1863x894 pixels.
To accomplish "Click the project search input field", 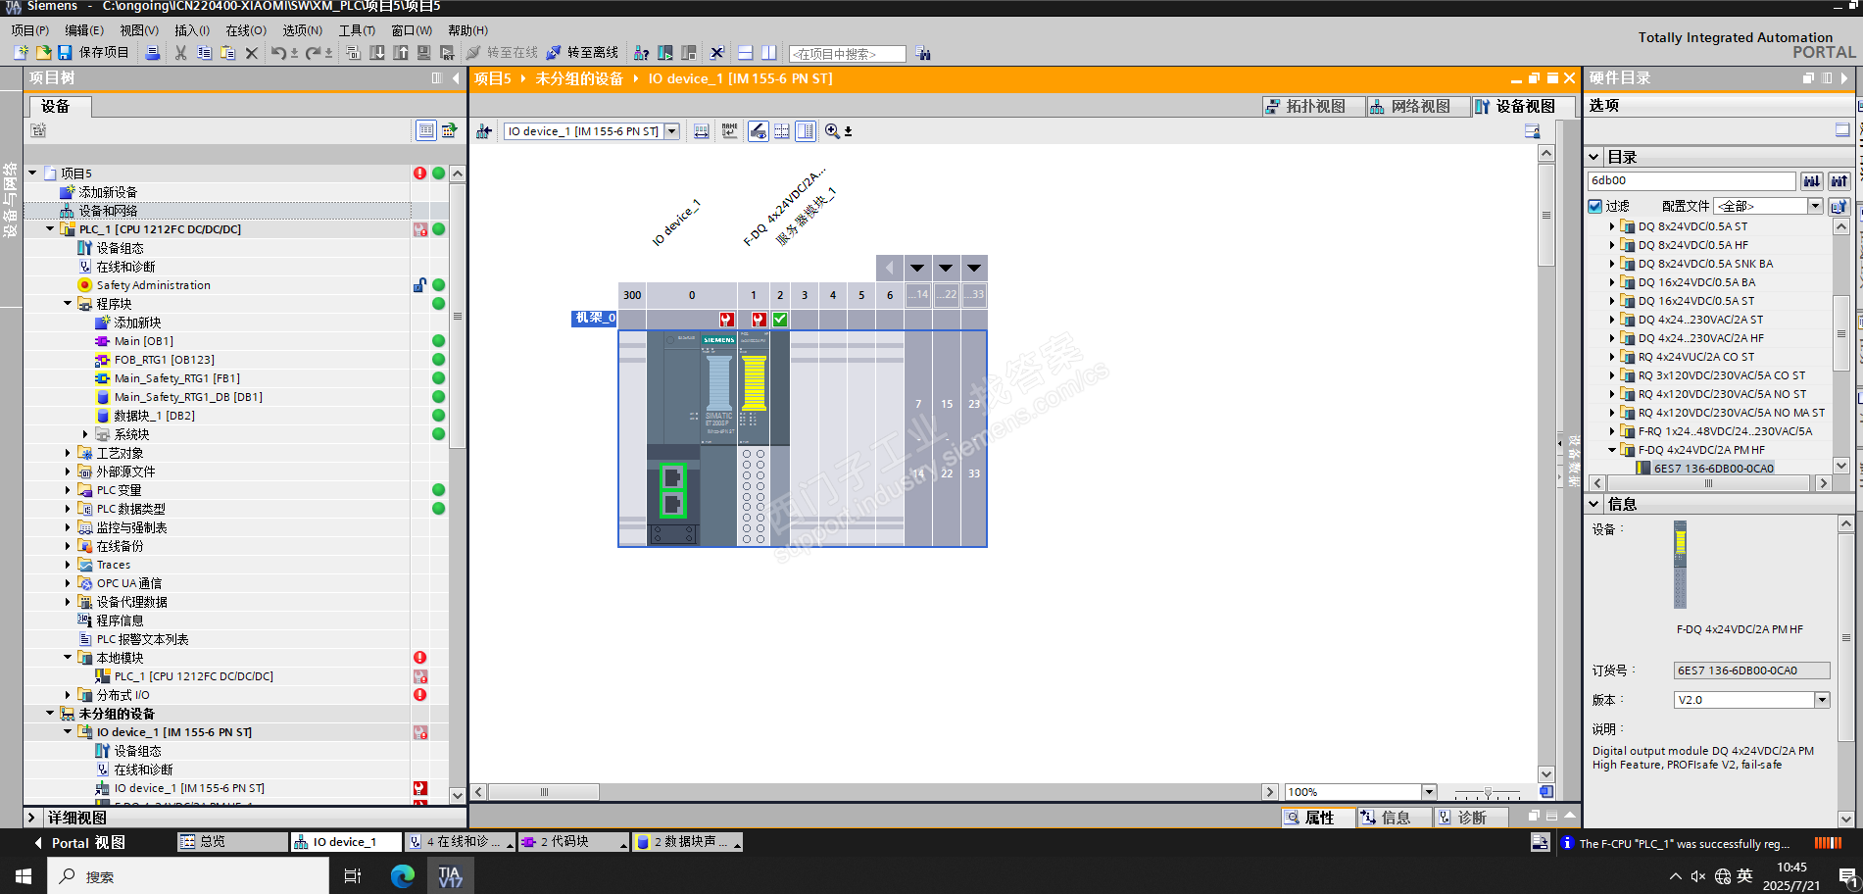I will 847,54.
